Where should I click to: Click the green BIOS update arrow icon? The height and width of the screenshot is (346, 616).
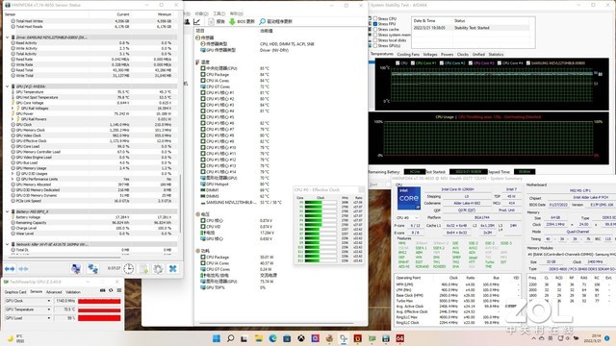click(x=232, y=21)
